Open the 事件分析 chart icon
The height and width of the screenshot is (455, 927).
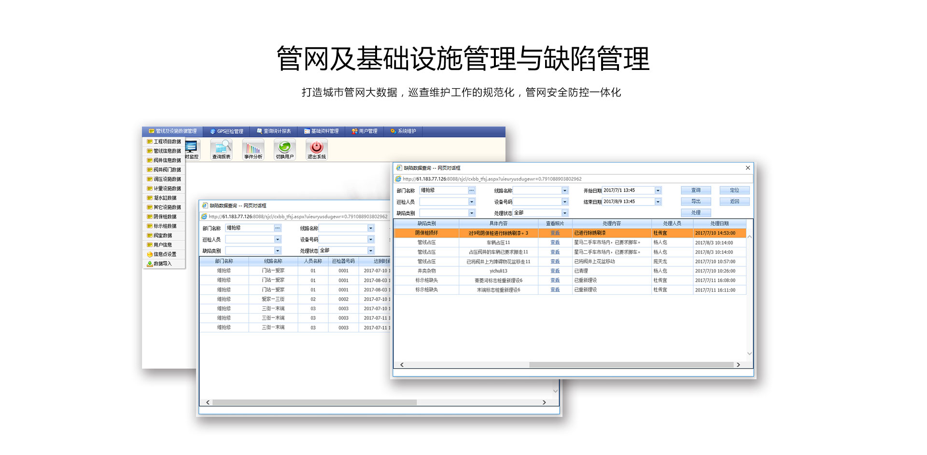253,149
